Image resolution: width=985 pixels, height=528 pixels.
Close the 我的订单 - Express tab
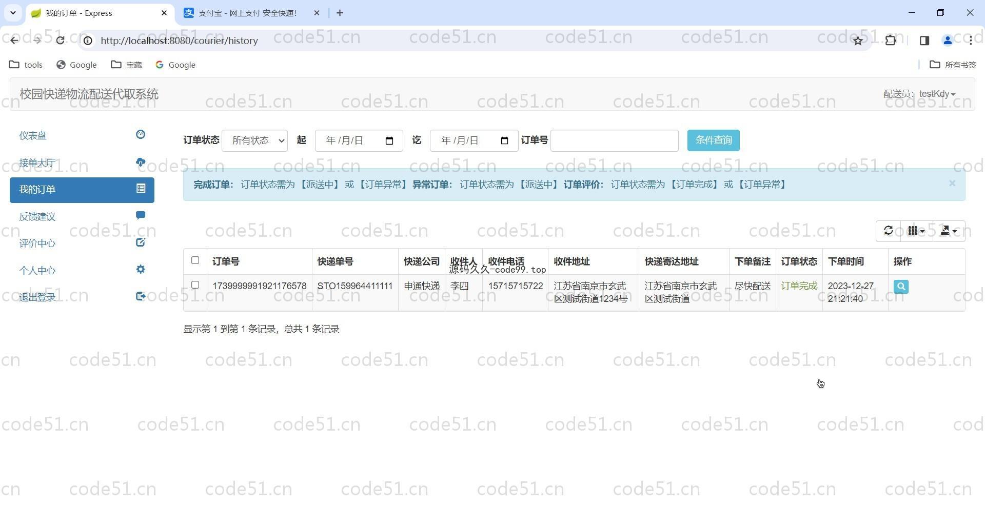(164, 13)
